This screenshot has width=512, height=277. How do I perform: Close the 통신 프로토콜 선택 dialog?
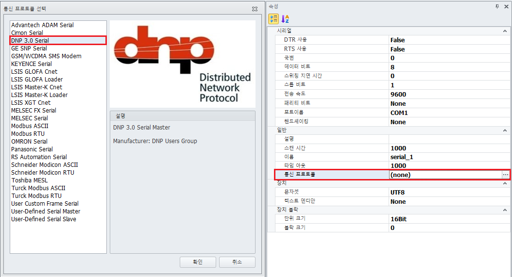tap(255, 9)
